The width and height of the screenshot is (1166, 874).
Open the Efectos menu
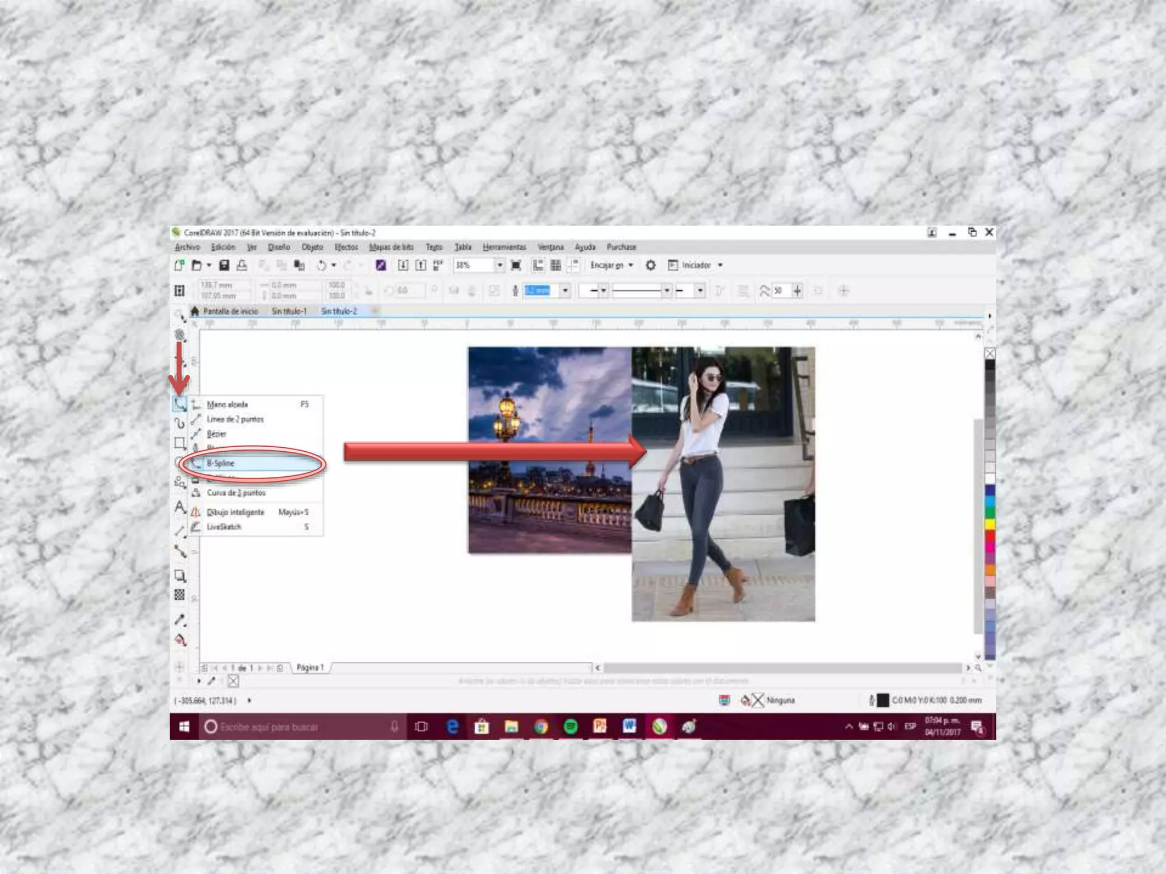point(346,247)
